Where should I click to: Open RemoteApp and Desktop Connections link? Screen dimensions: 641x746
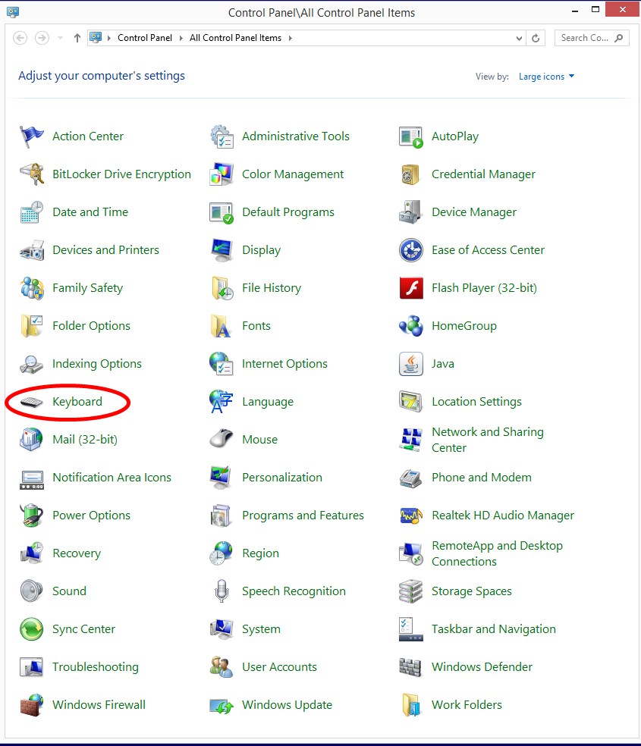point(497,553)
